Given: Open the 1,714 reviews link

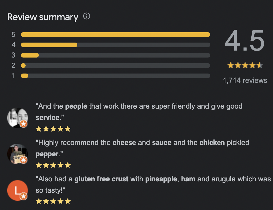Looking at the screenshot, I should 245,80.
